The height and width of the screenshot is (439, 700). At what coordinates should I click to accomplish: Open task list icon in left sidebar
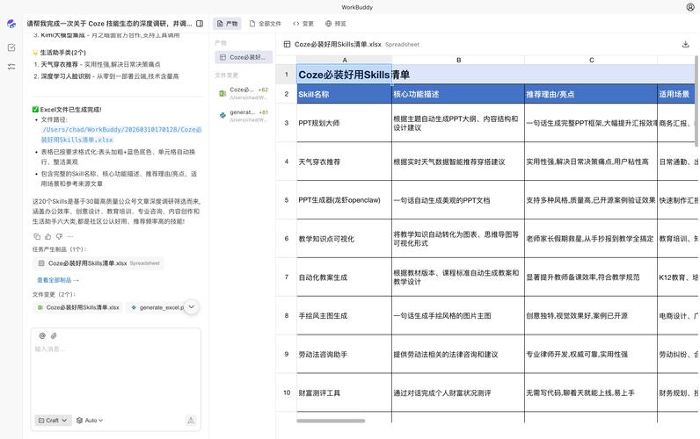11,67
